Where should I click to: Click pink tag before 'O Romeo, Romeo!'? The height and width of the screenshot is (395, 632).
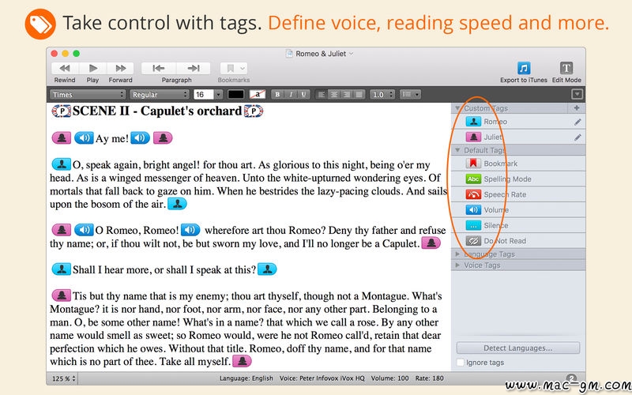pos(62,230)
